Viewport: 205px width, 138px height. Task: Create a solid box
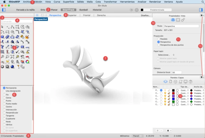[x=2, y=37]
